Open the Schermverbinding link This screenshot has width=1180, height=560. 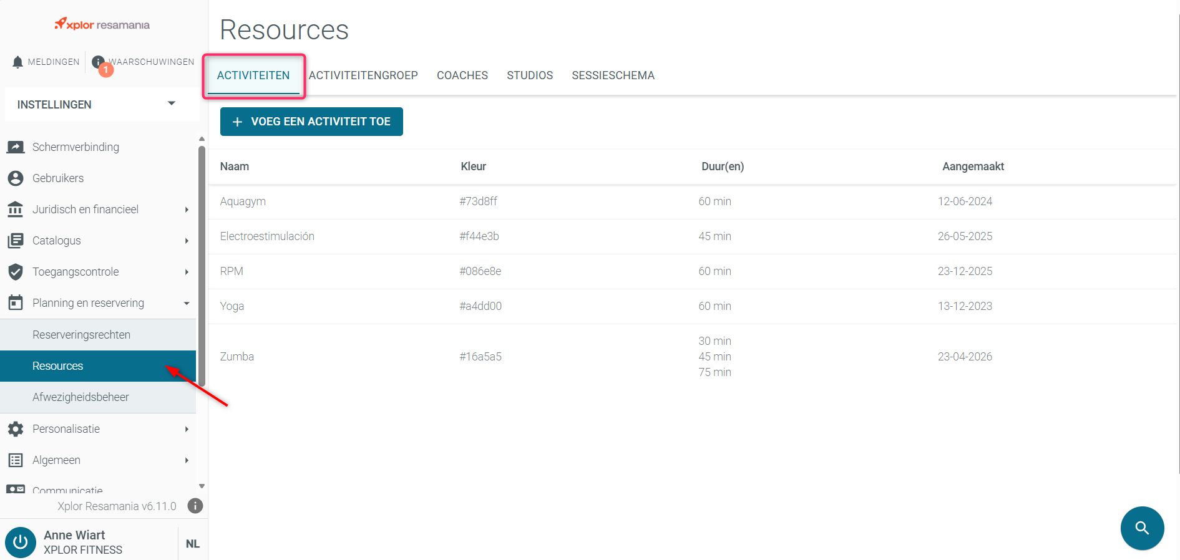[76, 147]
